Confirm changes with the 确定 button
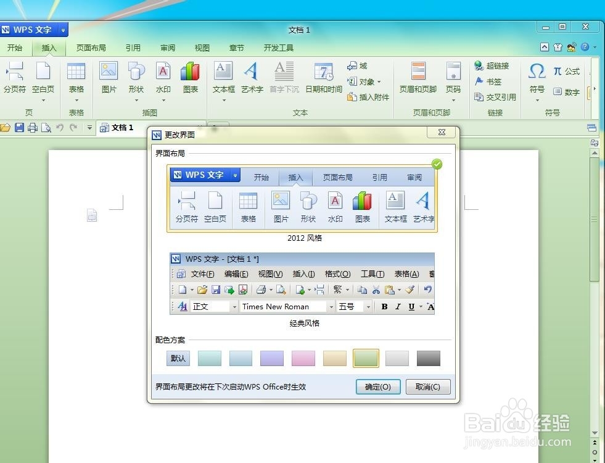This screenshot has width=605, height=463. (x=377, y=386)
